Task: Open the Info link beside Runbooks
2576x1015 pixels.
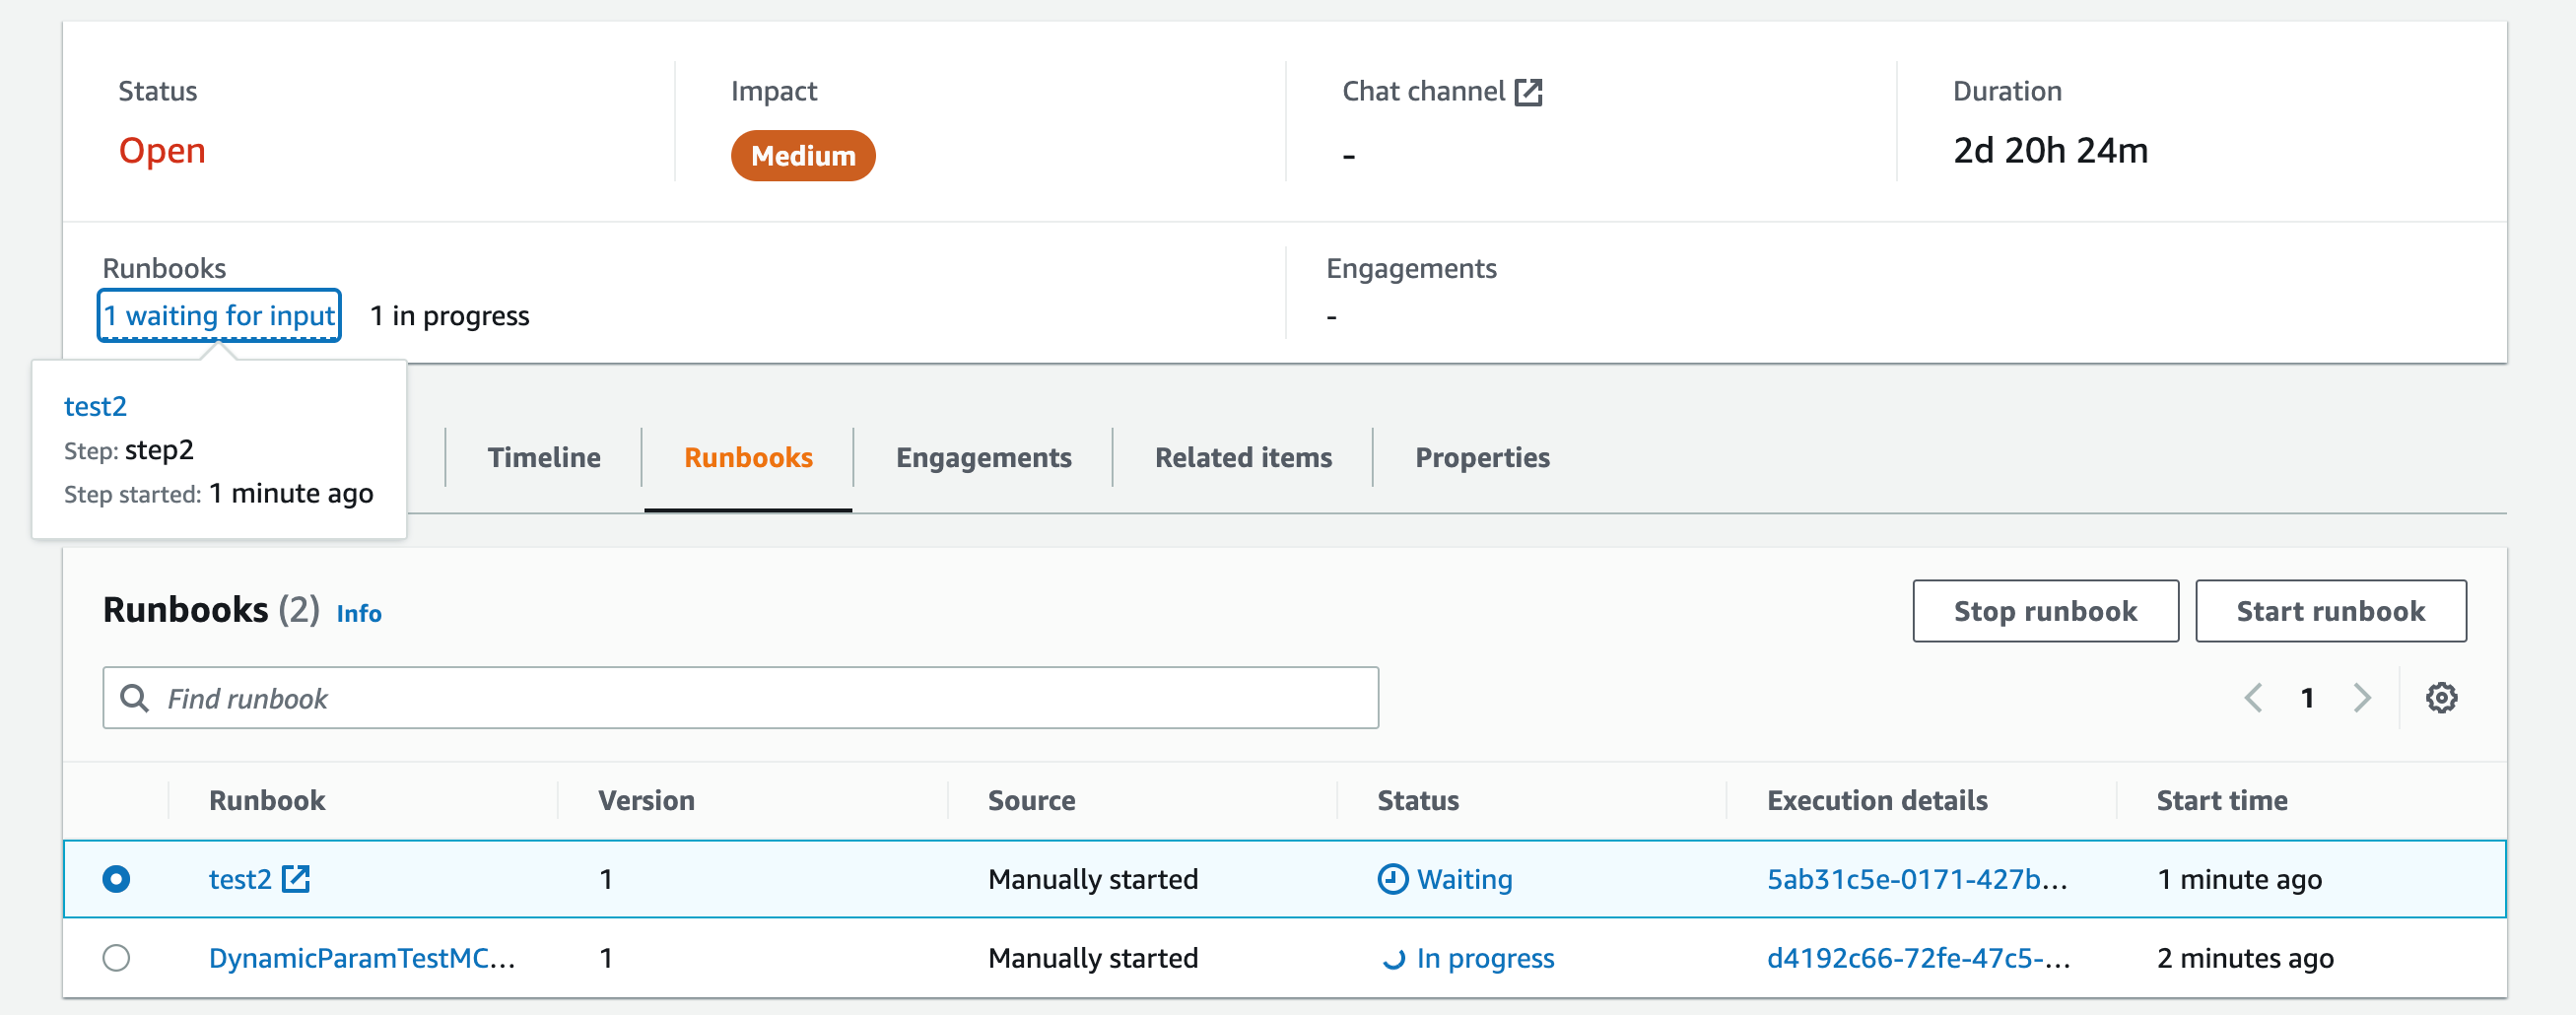Action: click(x=358, y=613)
